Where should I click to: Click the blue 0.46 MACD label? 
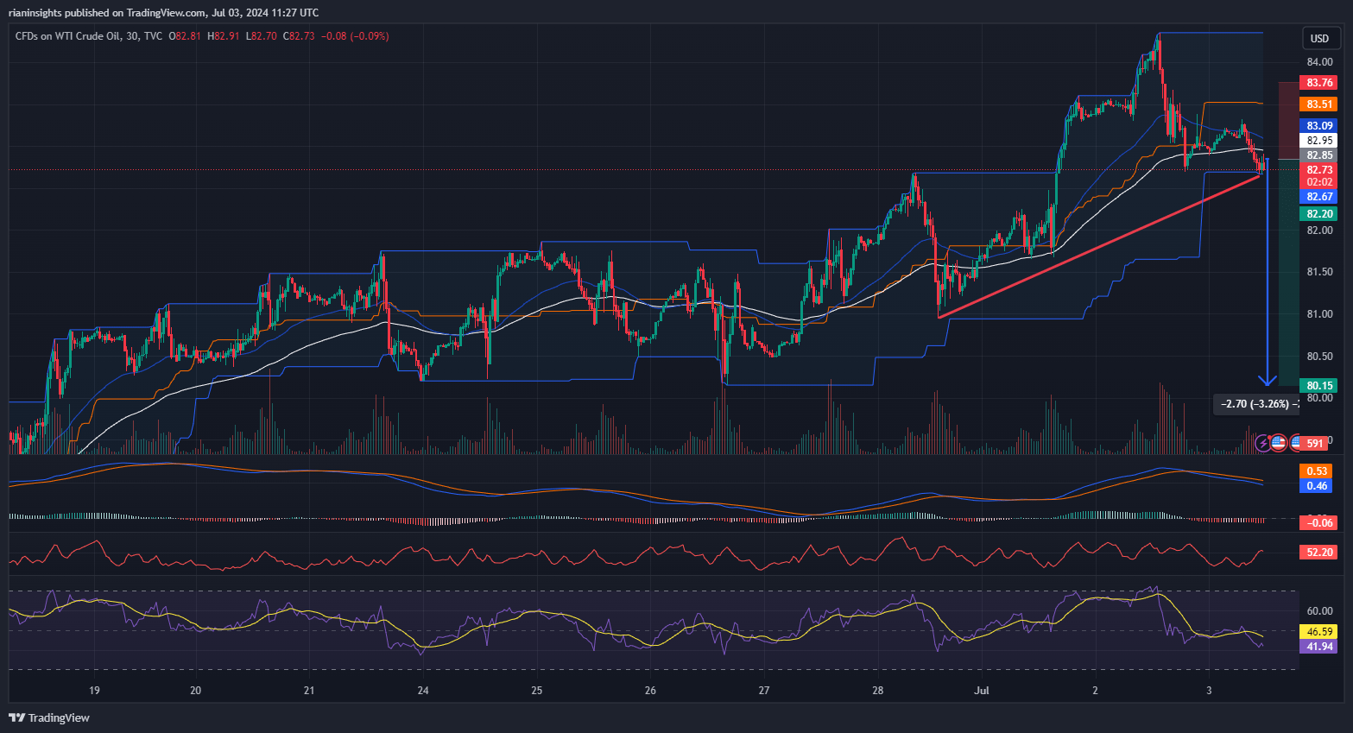[1317, 486]
